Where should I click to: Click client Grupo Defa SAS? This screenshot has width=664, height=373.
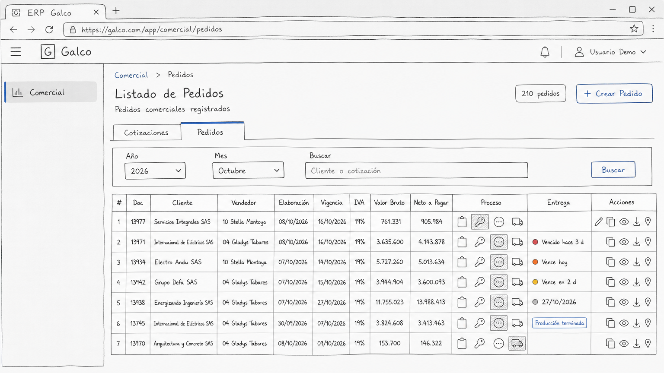[x=176, y=282]
